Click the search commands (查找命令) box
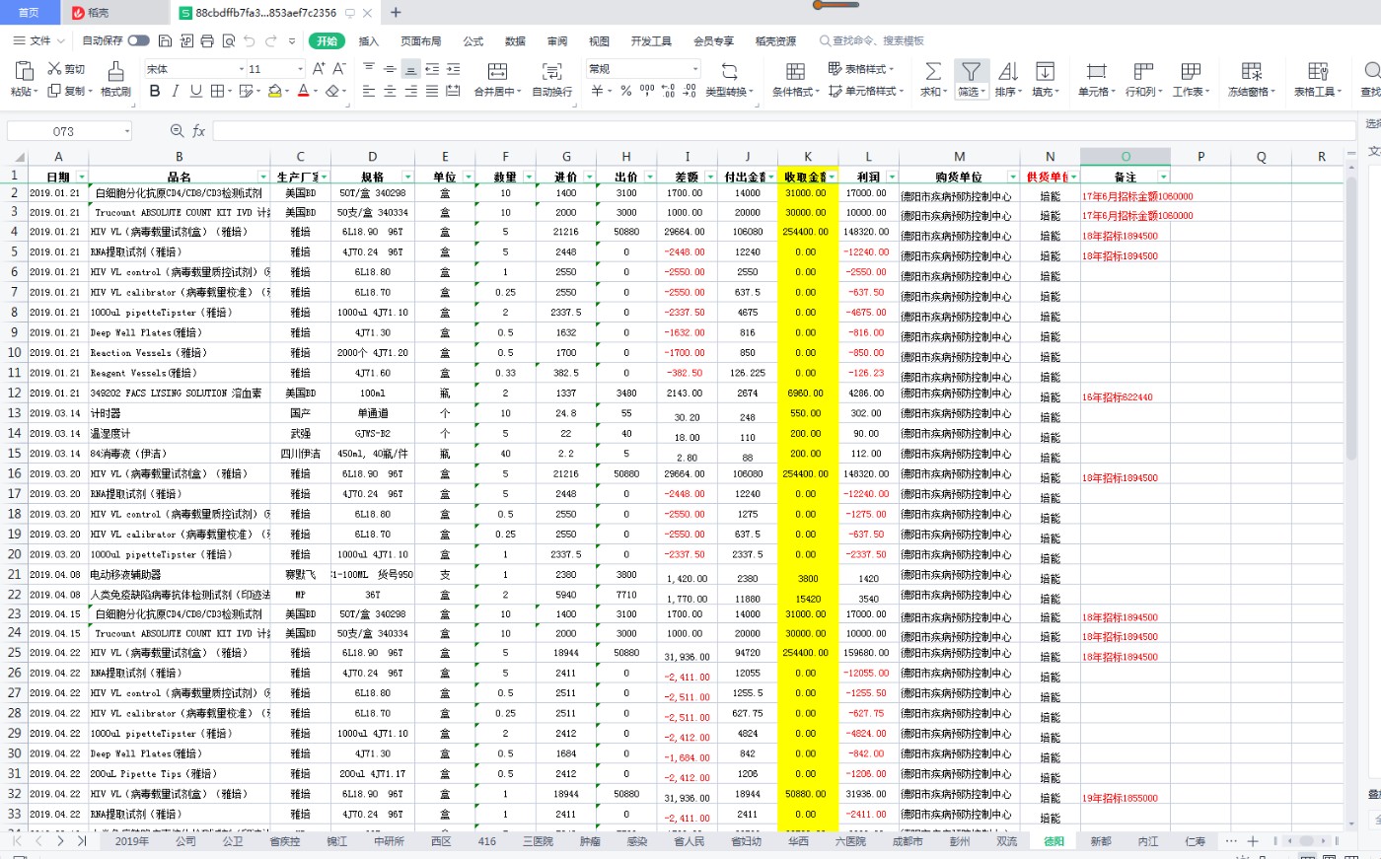Viewport: 1381px width, 859px height. tap(872, 40)
